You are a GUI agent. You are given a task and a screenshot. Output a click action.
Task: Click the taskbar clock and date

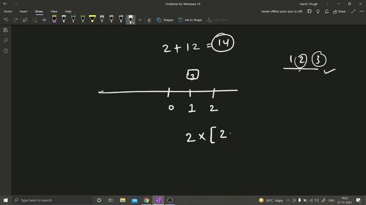pos(344,200)
